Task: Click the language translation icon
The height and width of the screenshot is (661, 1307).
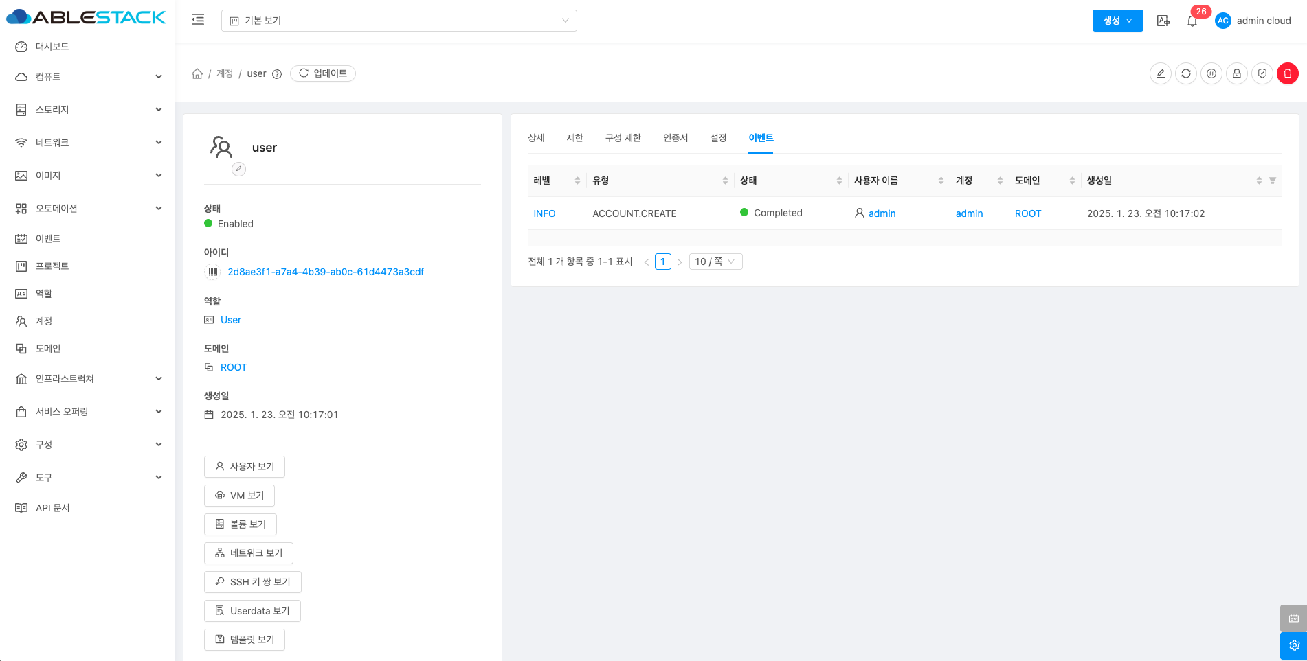Action: tap(1163, 21)
